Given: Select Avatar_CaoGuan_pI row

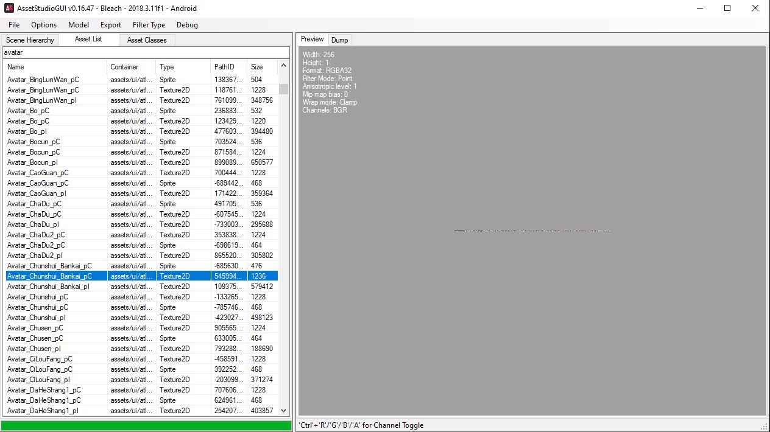Looking at the screenshot, I should point(141,193).
